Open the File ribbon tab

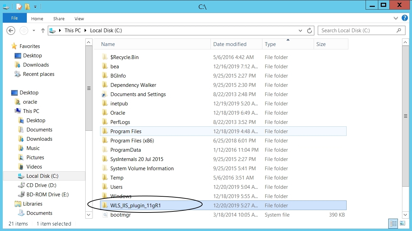pos(14,18)
